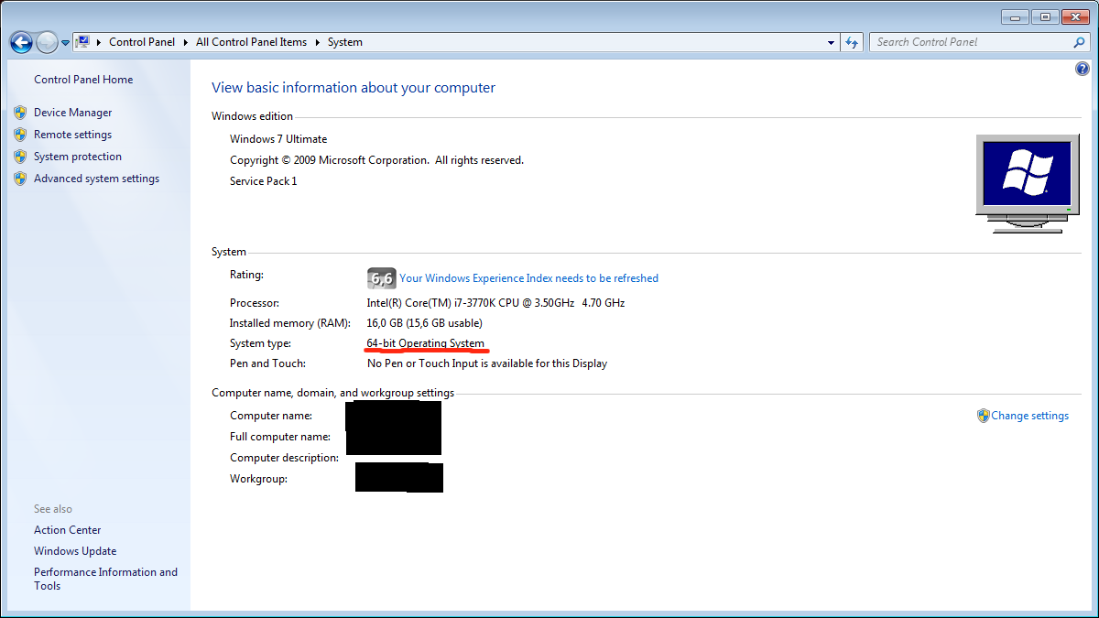Click the 'No Pen or Touch Input' text
This screenshot has width=1099, height=618.
pyautogui.click(x=487, y=363)
